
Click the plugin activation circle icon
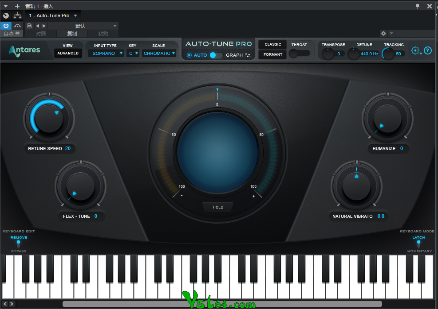pos(6,15)
